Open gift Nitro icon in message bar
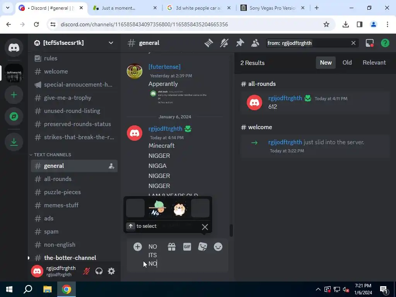 click(x=172, y=247)
